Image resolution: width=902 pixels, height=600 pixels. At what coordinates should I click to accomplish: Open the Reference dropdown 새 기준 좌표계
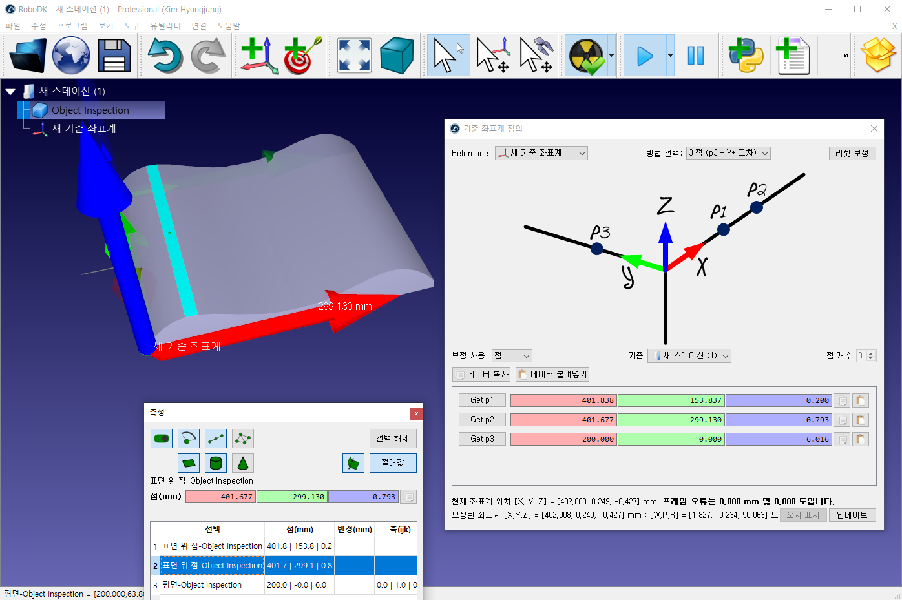point(541,153)
